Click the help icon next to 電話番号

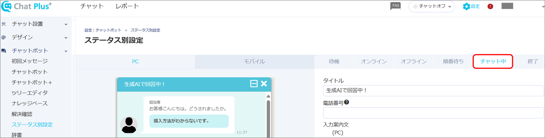pos(346,102)
